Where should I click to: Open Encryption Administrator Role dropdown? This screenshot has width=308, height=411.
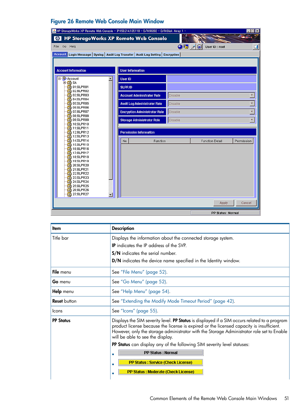[252, 112]
